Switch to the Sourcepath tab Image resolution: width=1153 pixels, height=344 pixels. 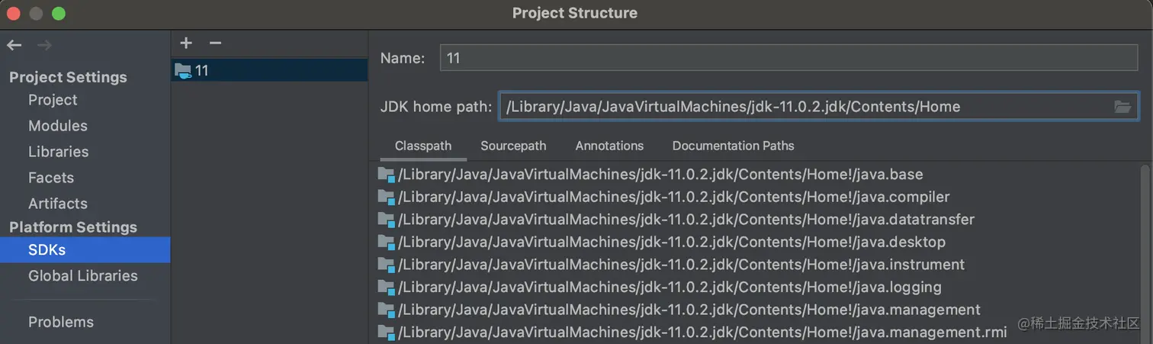[x=513, y=146]
